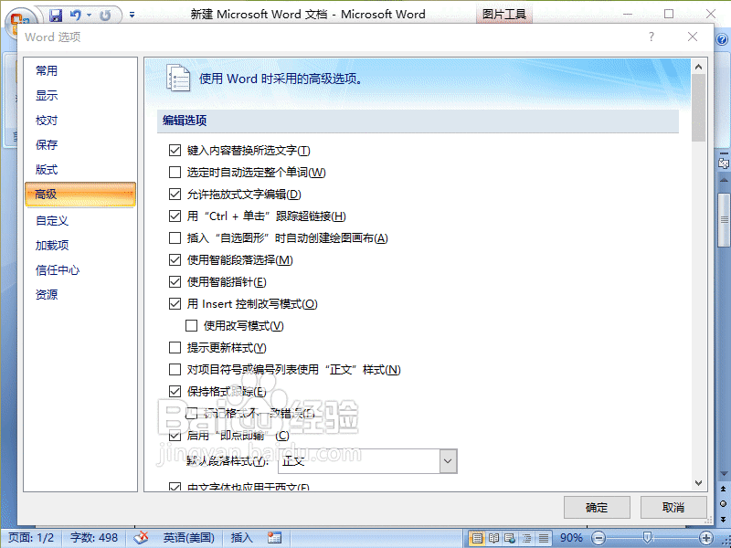Click the 取消 button
The height and width of the screenshot is (548, 731).
pyautogui.click(x=673, y=508)
